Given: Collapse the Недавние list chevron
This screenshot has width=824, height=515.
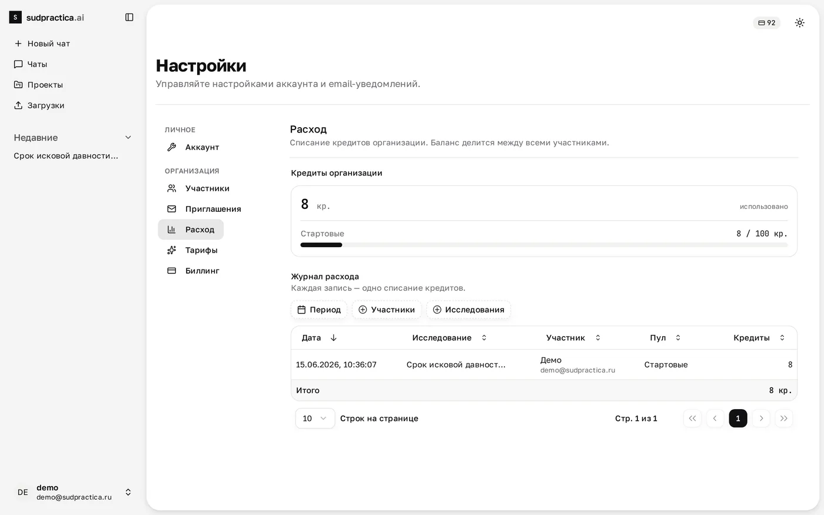Looking at the screenshot, I should pos(128,138).
